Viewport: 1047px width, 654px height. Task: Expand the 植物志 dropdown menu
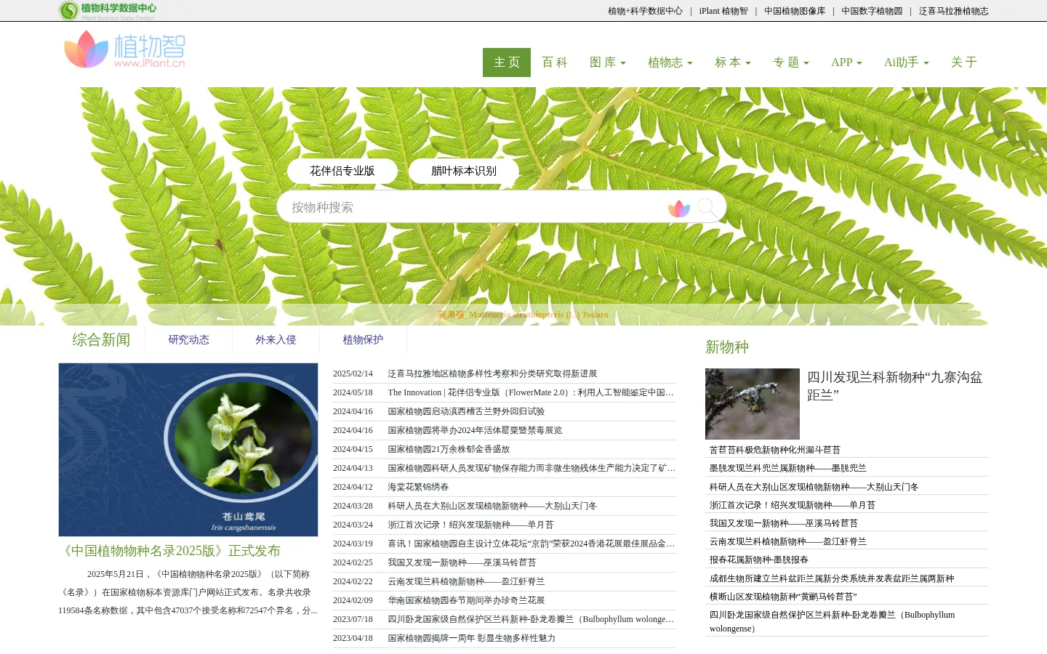tap(670, 62)
